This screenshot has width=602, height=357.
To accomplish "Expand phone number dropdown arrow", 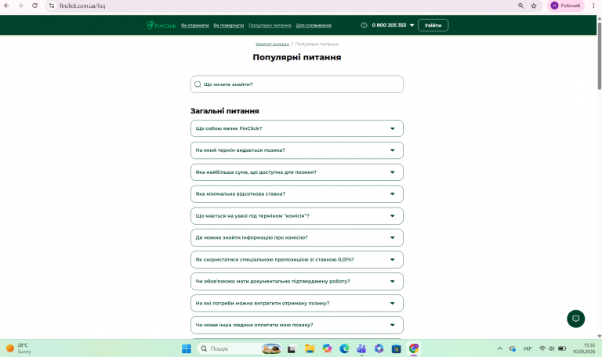I will click(412, 25).
